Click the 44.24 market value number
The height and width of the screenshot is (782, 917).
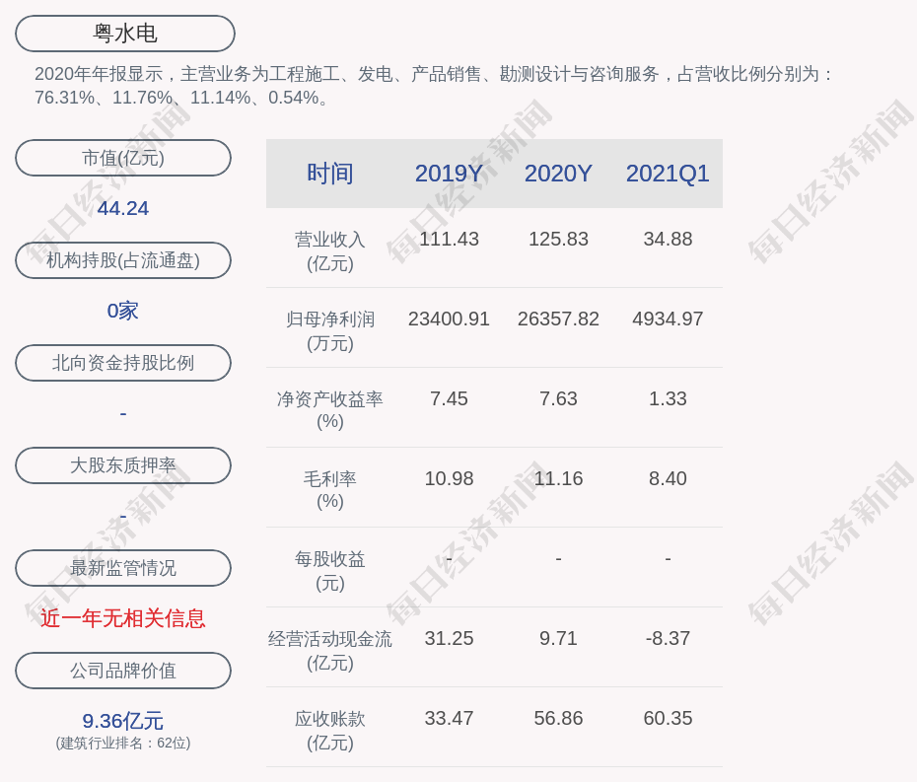pyautogui.click(x=123, y=208)
